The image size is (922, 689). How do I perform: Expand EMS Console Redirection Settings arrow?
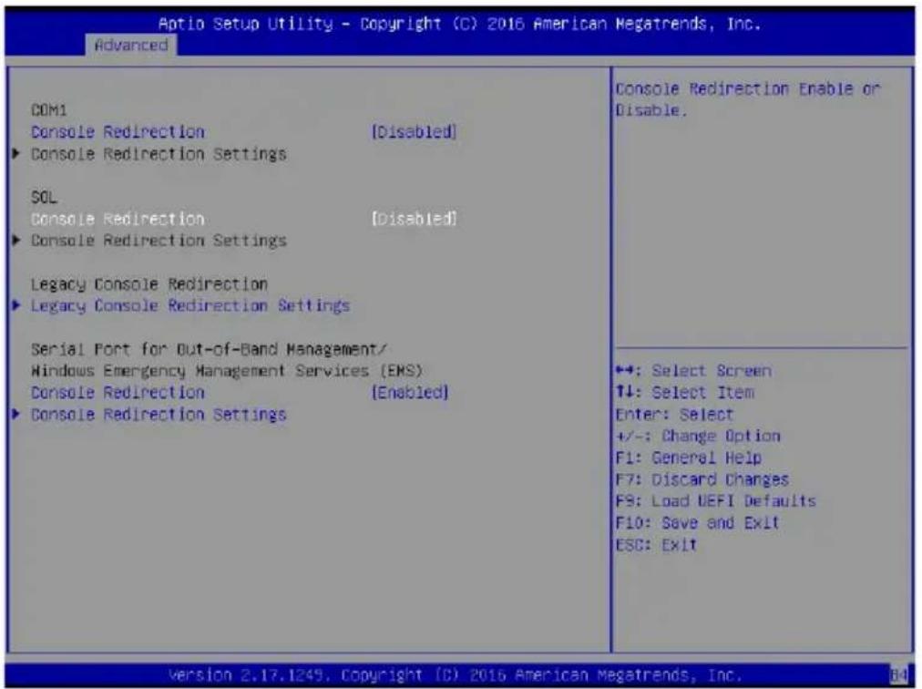[15, 414]
